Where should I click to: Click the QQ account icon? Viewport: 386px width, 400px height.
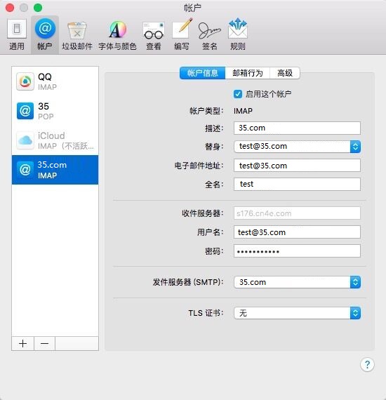click(x=25, y=81)
